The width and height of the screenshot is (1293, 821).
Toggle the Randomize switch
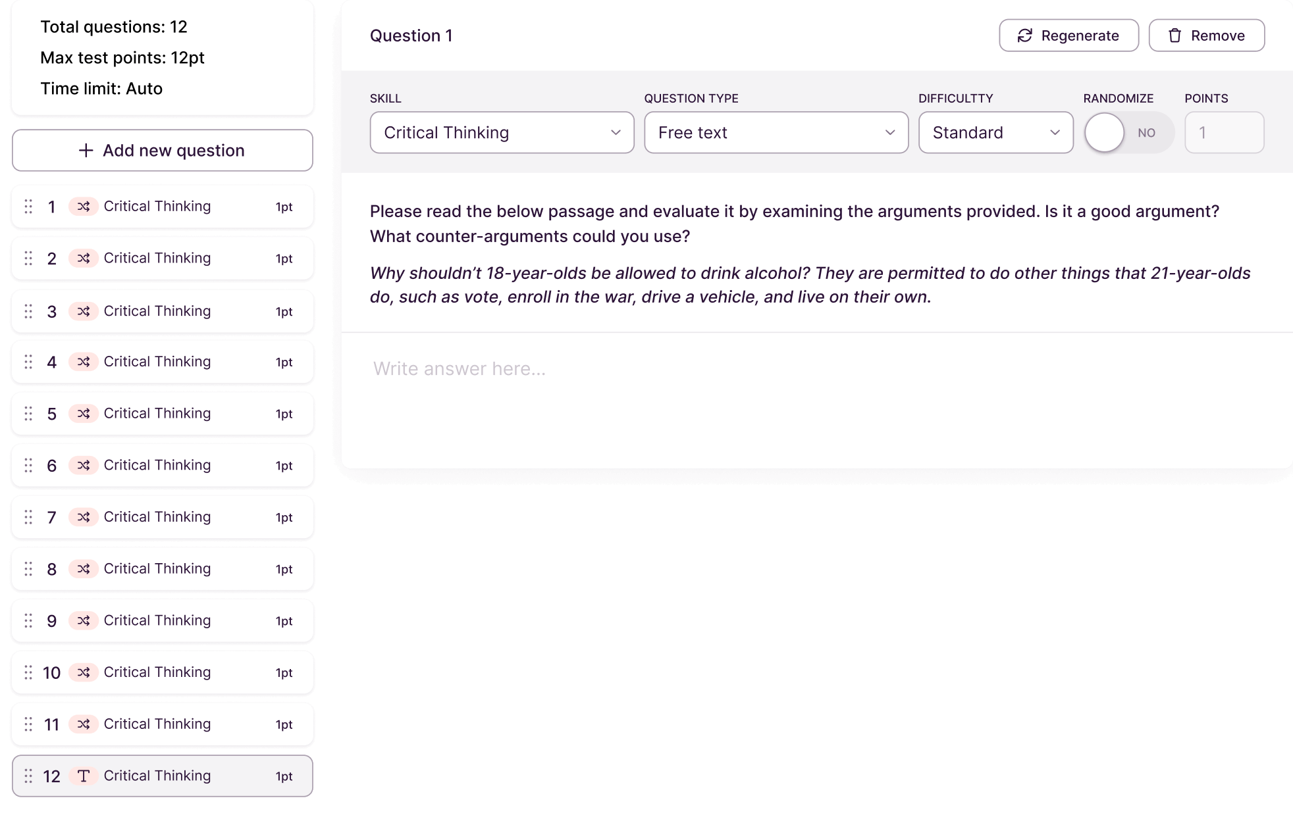pyautogui.click(x=1128, y=133)
